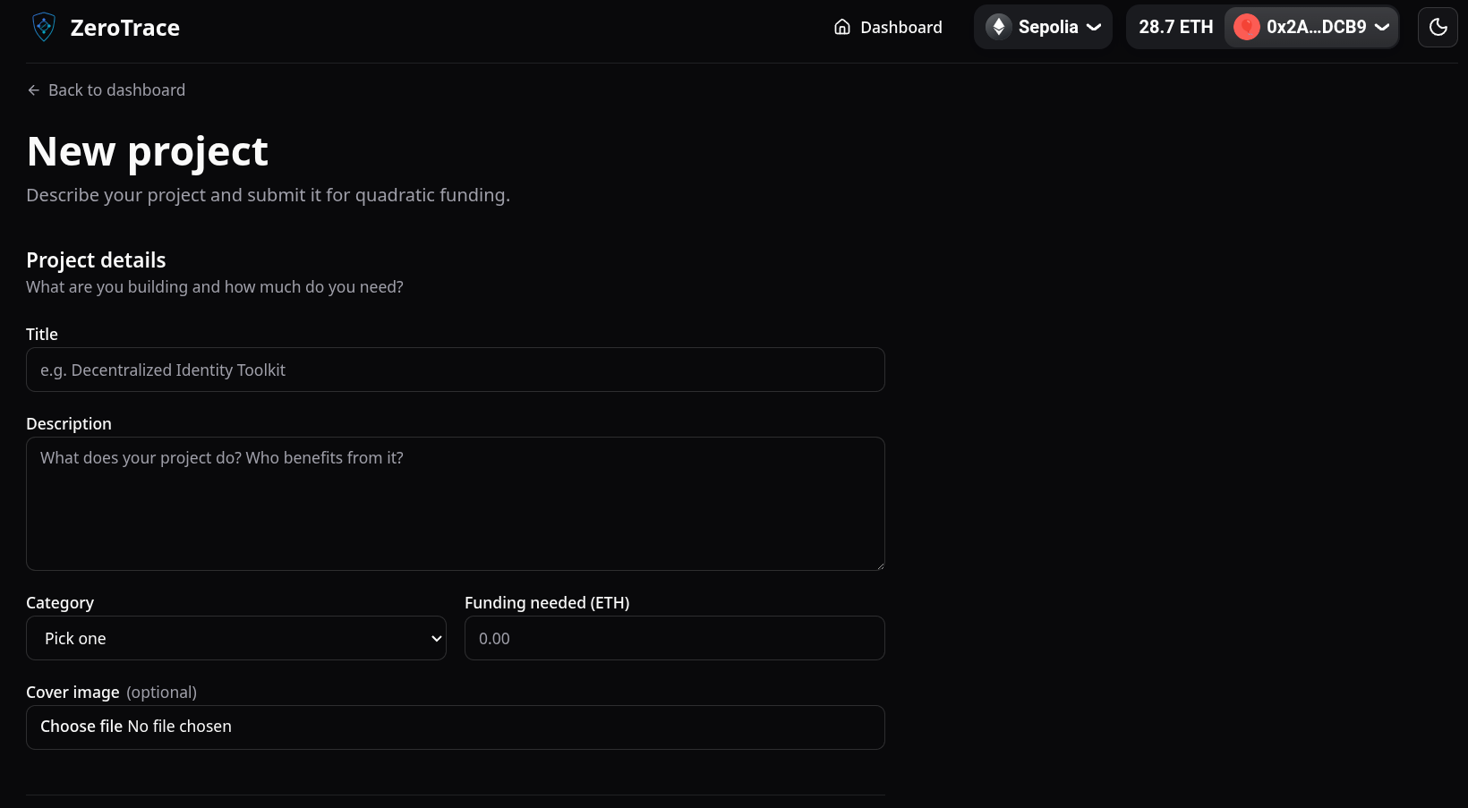Click the Sepolia network icon pill

[1042, 27]
